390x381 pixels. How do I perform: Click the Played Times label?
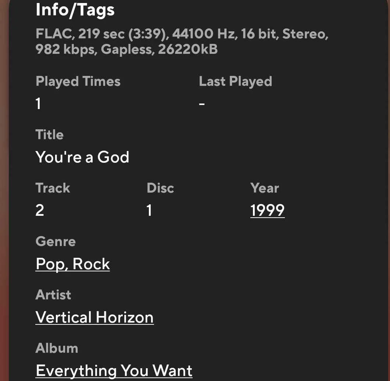pyautogui.click(x=78, y=81)
